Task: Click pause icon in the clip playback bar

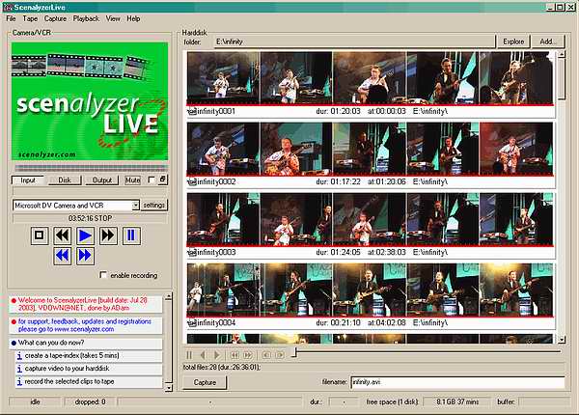Action: pos(189,355)
